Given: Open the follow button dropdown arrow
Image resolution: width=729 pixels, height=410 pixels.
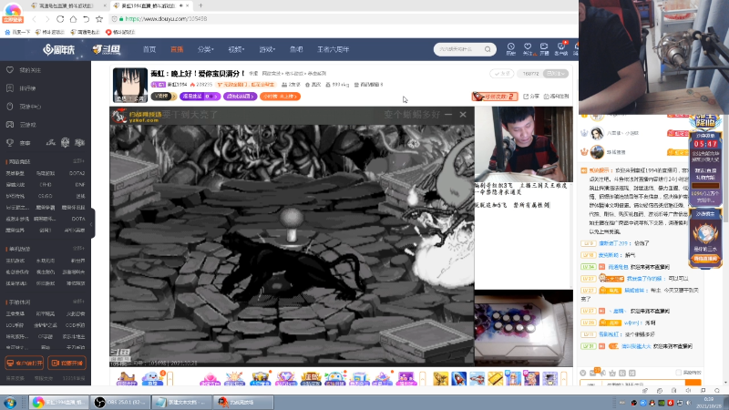Looking at the screenshot, I should tap(563, 74).
